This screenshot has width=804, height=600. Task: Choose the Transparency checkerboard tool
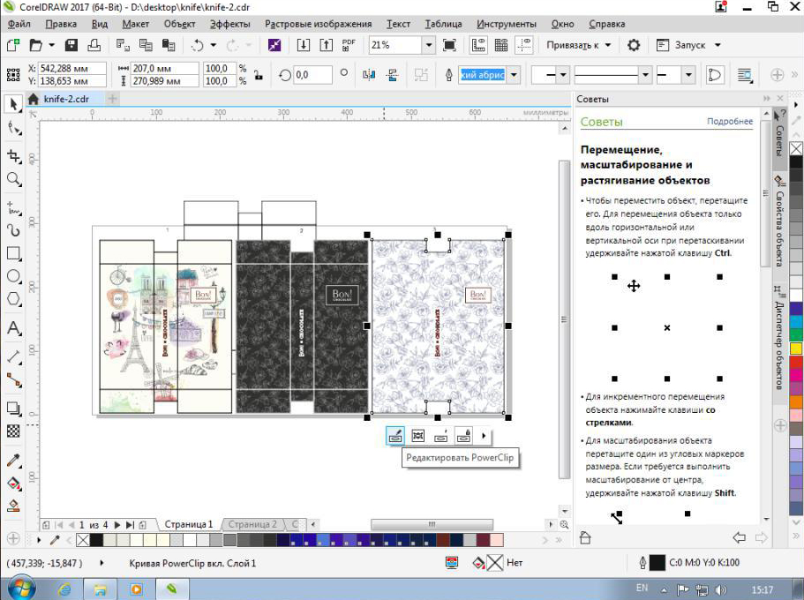click(14, 431)
